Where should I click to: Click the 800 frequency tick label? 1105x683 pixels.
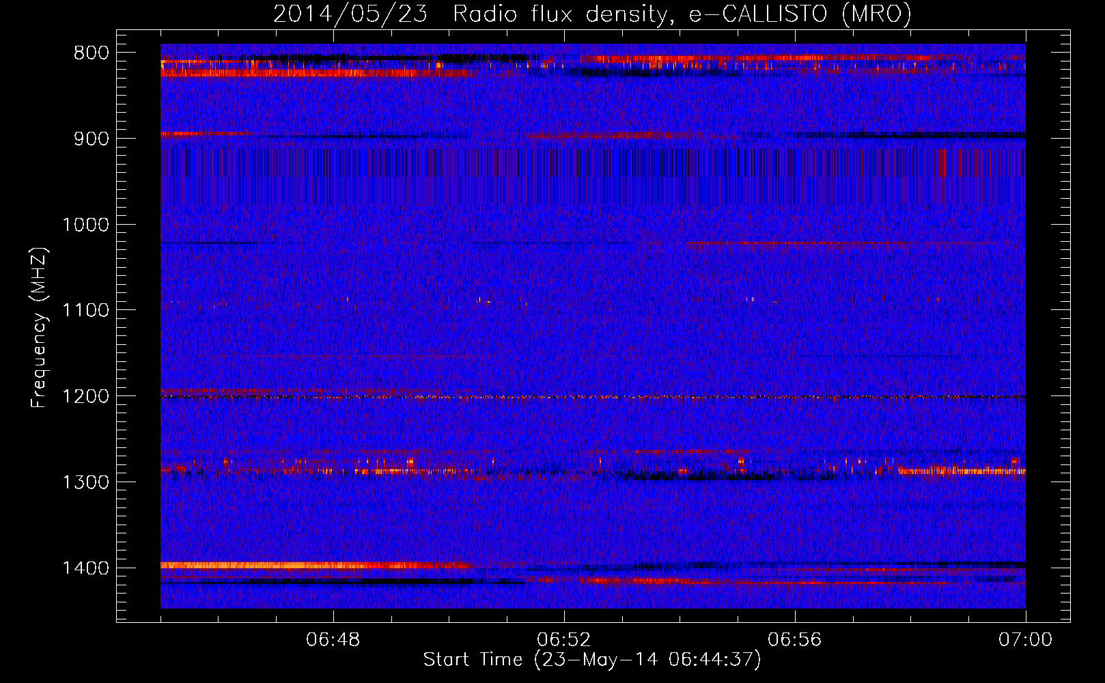90,53
